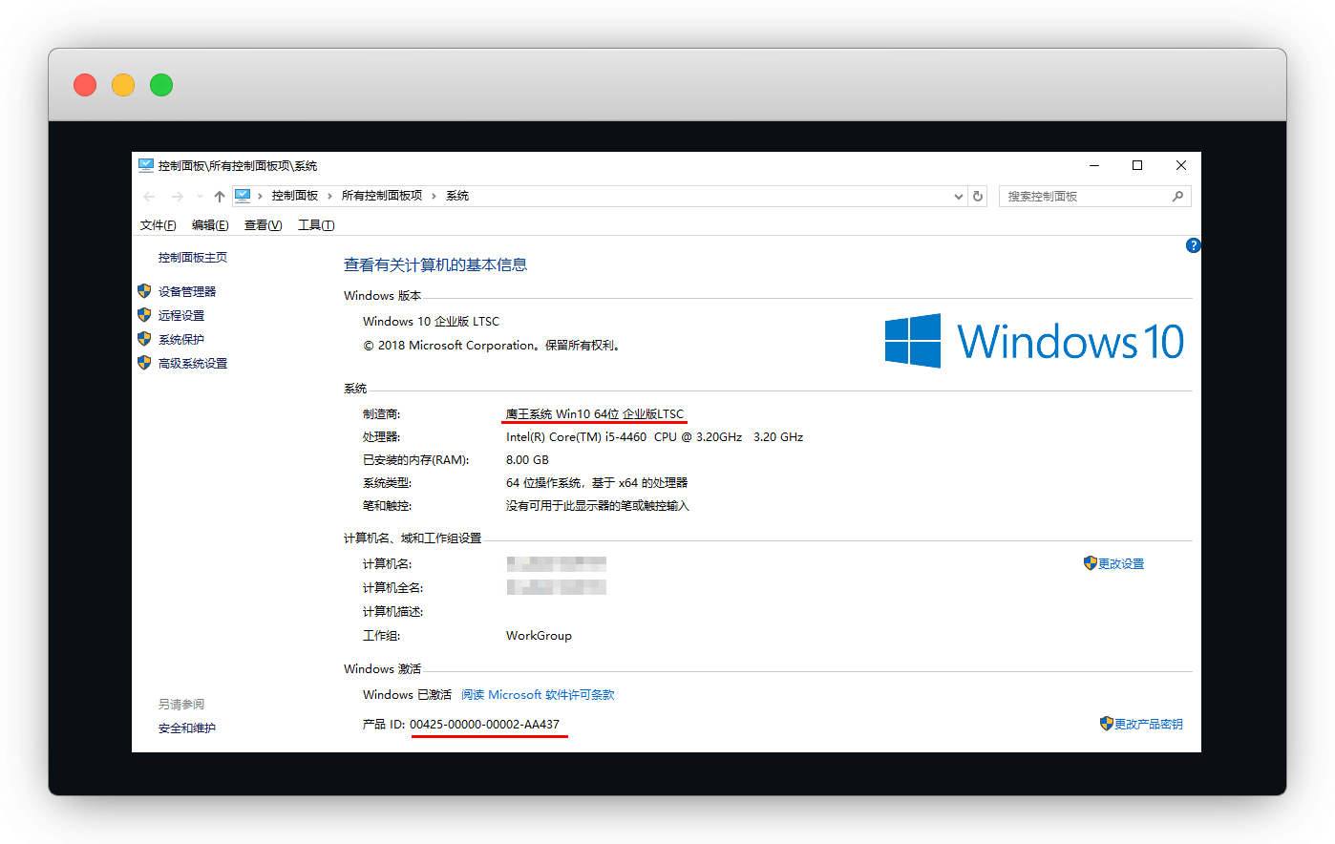The width and height of the screenshot is (1335, 844).
Task: Click the refresh button beside address bar
Action: click(978, 196)
